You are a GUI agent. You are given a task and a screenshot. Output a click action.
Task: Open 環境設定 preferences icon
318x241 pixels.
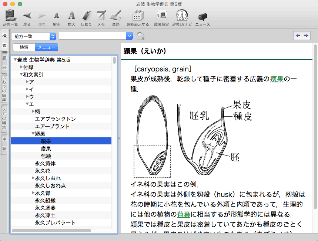point(161,16)
